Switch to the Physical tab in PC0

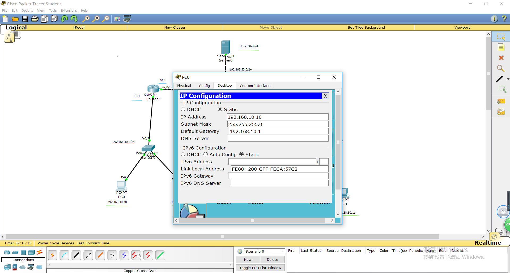click(x=184, y=86)
